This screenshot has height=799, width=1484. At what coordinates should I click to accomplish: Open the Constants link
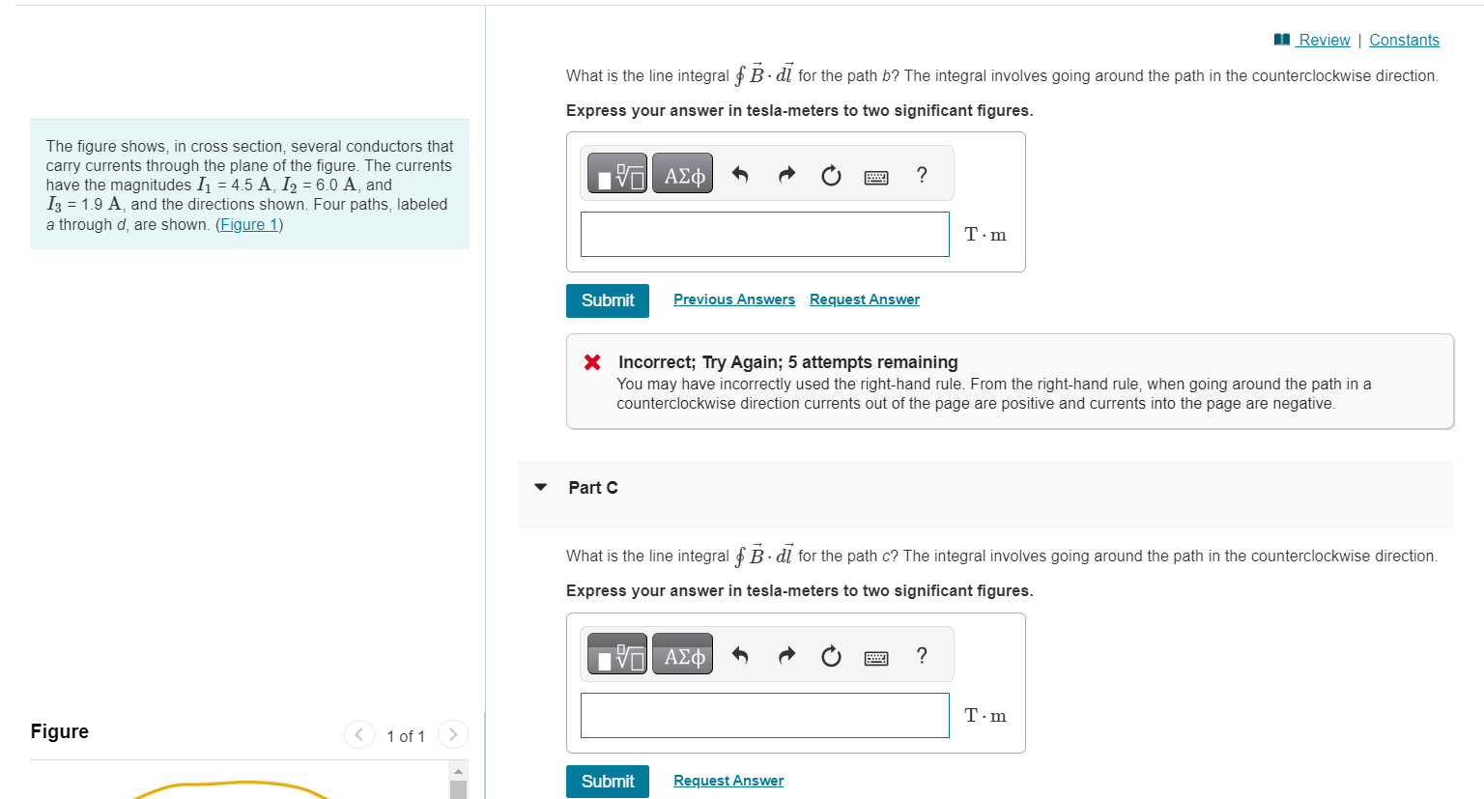[1404, 40]
